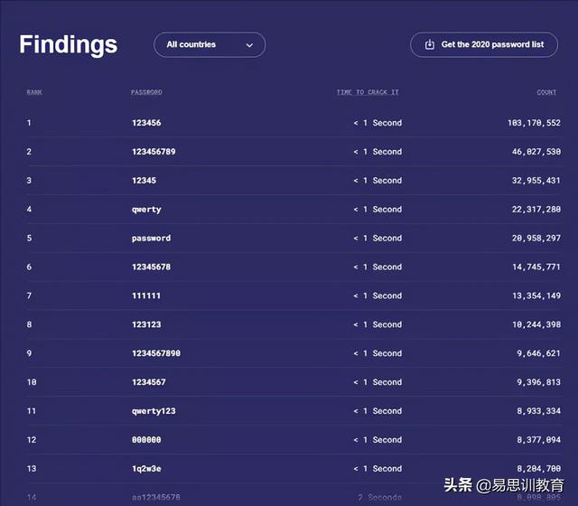Click crack time for qwerty row
Viewport: 578px width, 506px height.
pyautogui.click(x=378, y=209)
